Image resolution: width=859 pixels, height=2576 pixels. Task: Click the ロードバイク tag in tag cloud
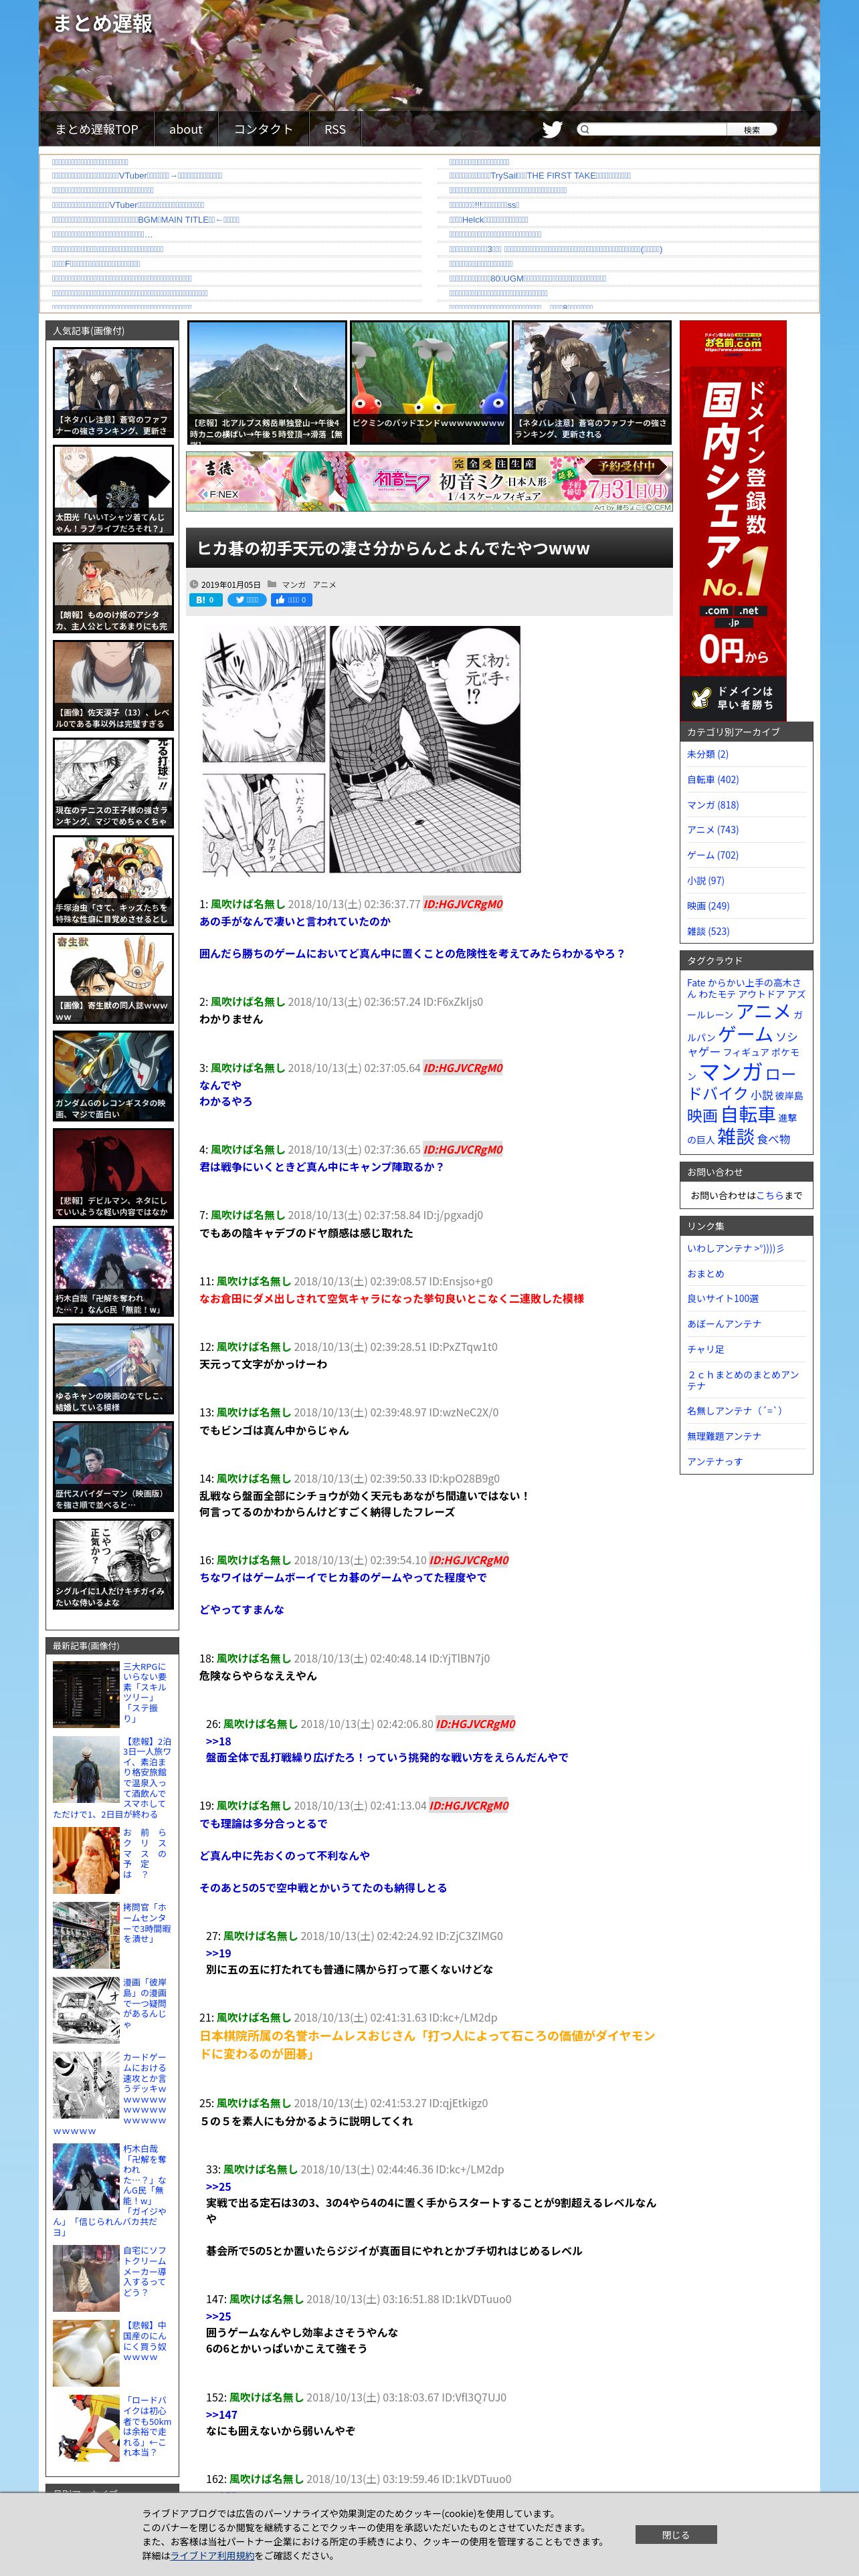pyautogui.click(x=742, y=1083)
